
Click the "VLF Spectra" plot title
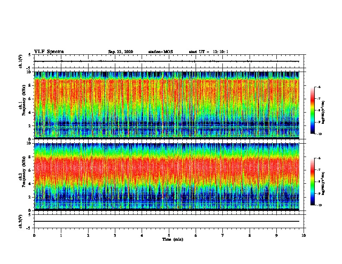49,52
